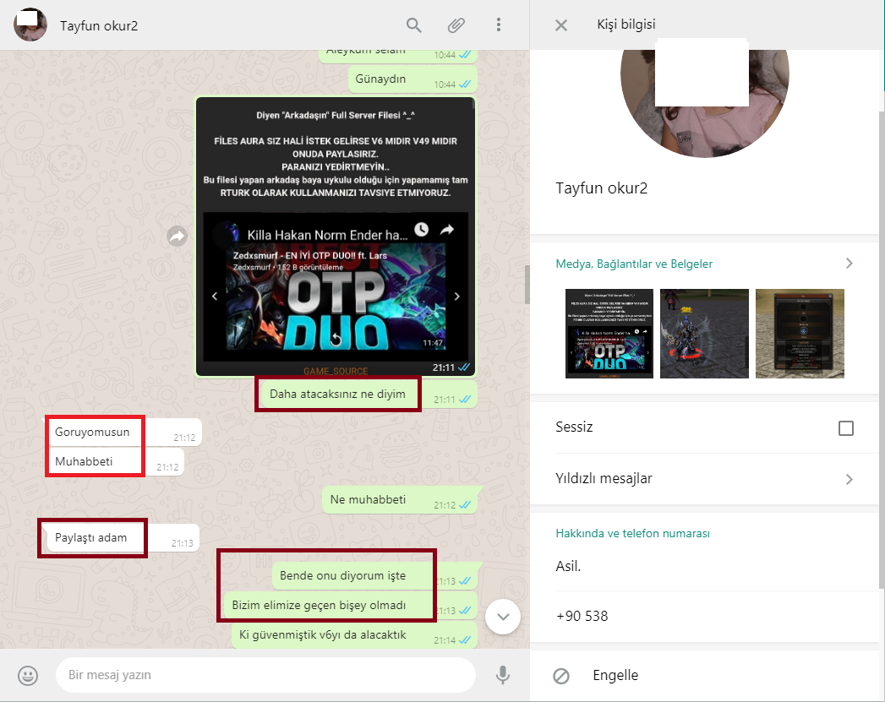Expand Yıldızlı mesajlar chevron
This screenshot has width=885, height=702.
point(849,479)
